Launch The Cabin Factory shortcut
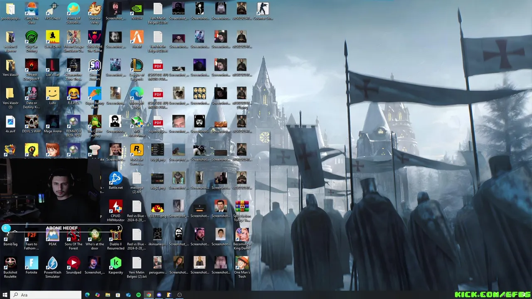The width and height of the screenshot is (532, 299). coord(95,126)
